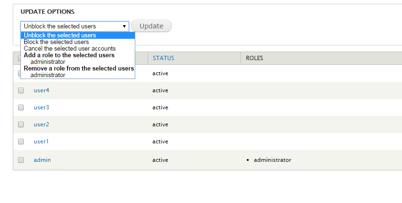Check the box for user4
The image size is (402, 203).
pyautogui.click(x=21, y=90)
